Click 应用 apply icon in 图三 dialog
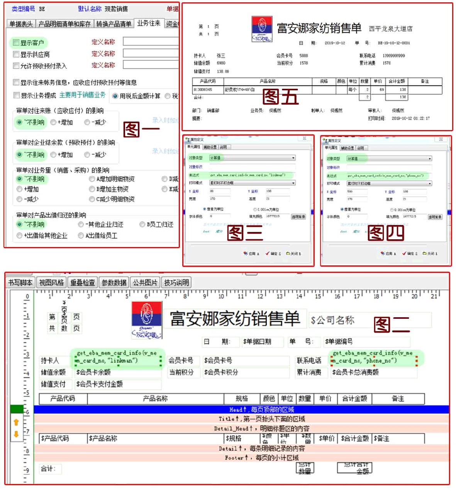The image size is (456, 494). click(x=246, y=254)
